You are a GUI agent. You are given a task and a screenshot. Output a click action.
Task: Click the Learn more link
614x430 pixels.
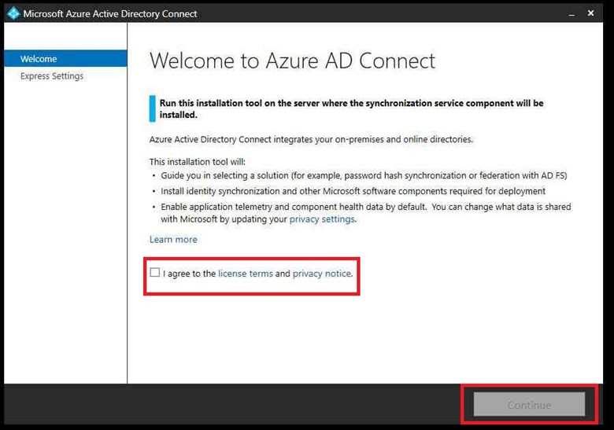coord(173,240)
